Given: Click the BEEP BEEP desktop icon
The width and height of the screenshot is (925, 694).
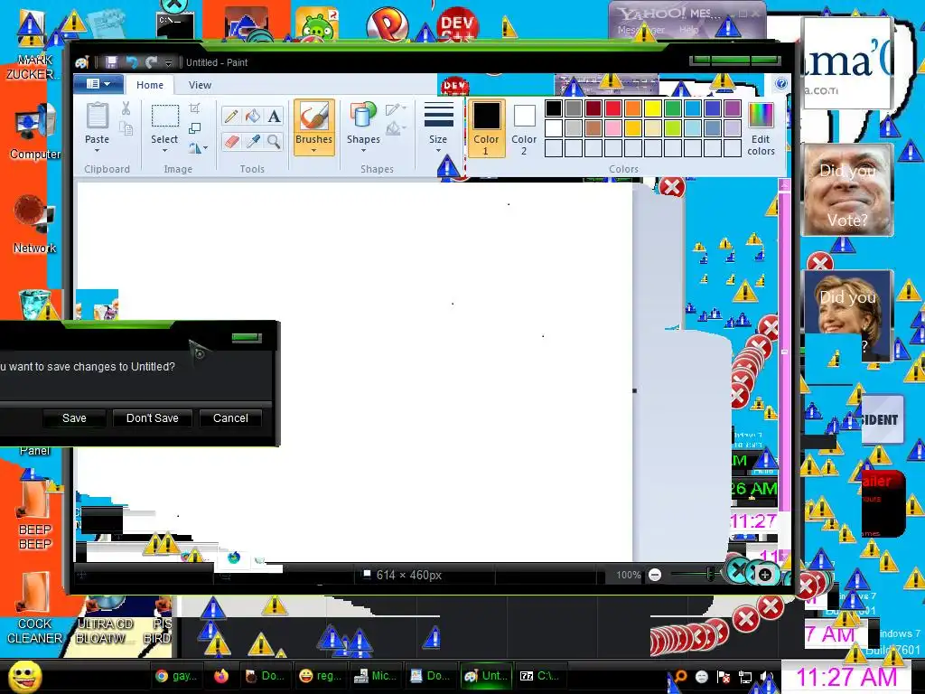Looking at the screenshot, I should [x=35, y=513].
